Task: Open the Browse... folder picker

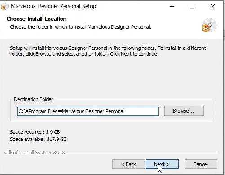Action: click(184, 111)
